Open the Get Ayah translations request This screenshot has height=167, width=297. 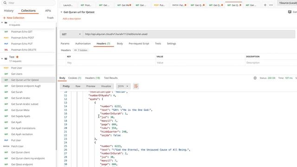[23, 128]
